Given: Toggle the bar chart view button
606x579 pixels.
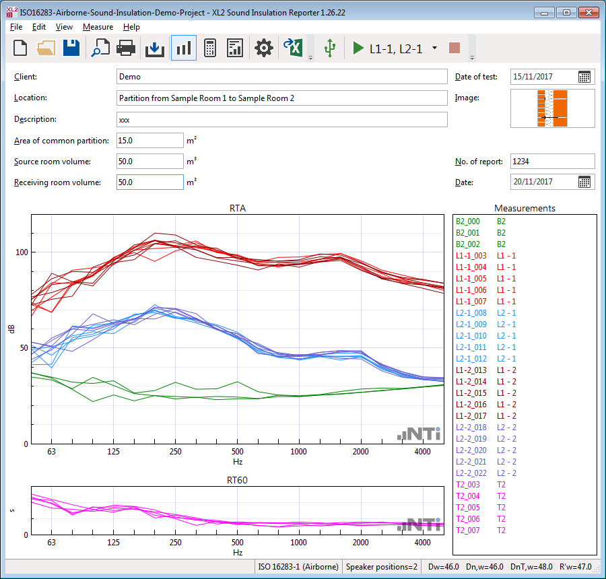Looking at the screenshot, I should click(x=183, y=48).
